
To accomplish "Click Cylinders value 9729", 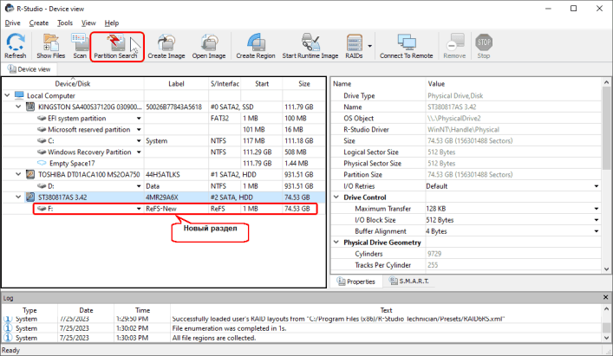I will [x=434, y=254].
